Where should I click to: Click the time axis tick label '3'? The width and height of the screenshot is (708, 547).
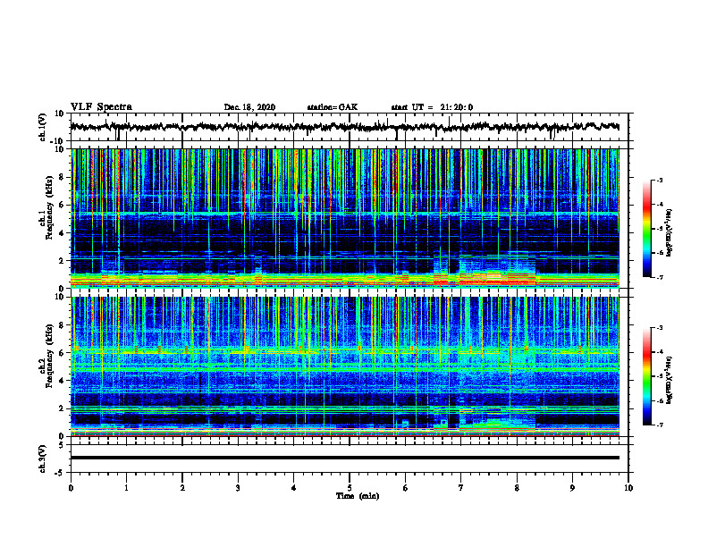pyautogui.click(x=238, y=488)
